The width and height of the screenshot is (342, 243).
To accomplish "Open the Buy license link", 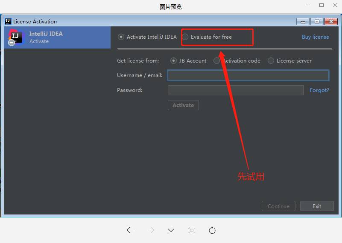I will [x=315, y=37].
